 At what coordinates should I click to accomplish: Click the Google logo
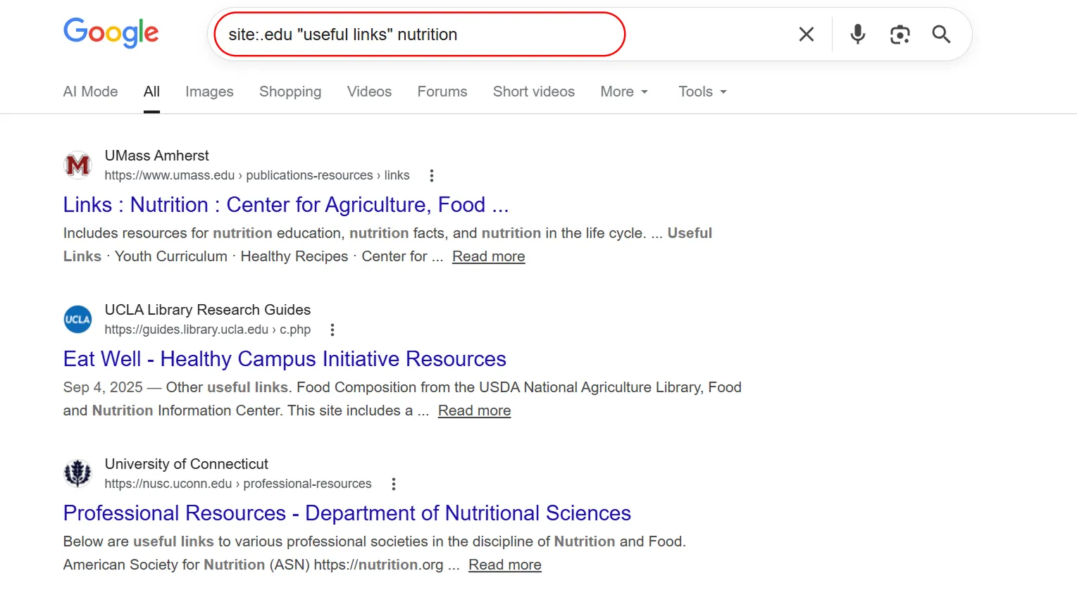point(111,33)
